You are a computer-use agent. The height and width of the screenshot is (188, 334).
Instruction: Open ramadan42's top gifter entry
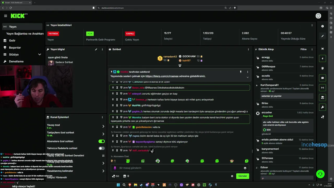coord(168,58)
